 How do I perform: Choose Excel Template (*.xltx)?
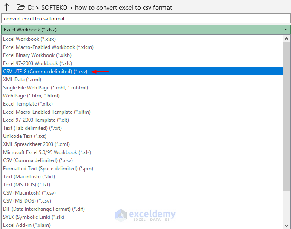pos(142,104)
